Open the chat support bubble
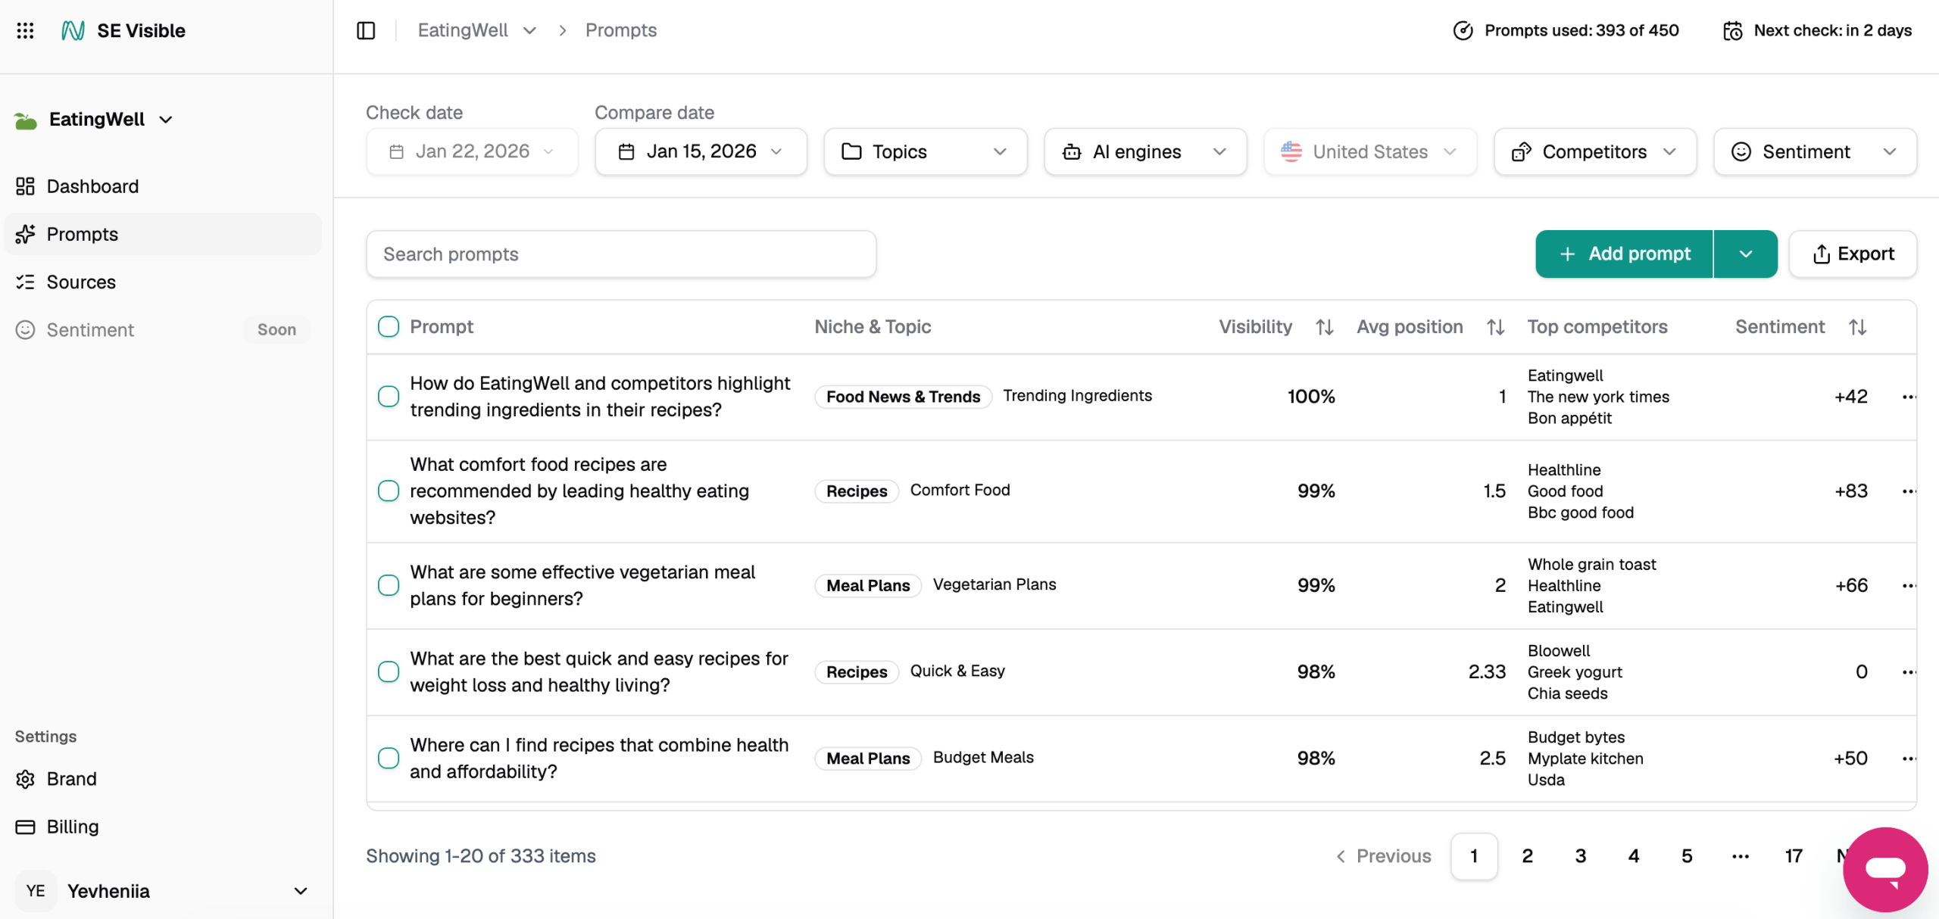 [1884, 869]
